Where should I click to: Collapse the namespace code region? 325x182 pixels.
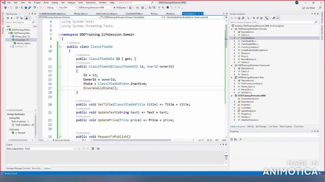tap(60, 35)
